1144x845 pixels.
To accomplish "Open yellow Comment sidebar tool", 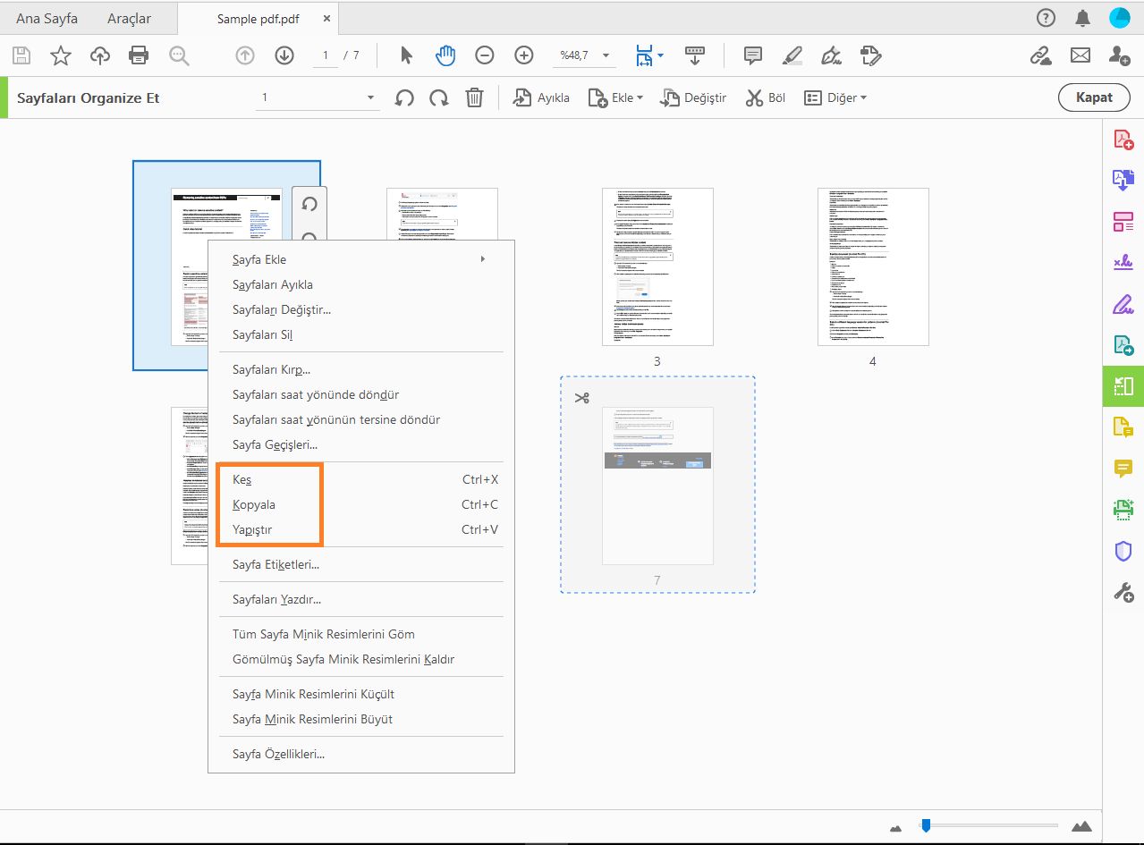I will (x=1123, y=469).
